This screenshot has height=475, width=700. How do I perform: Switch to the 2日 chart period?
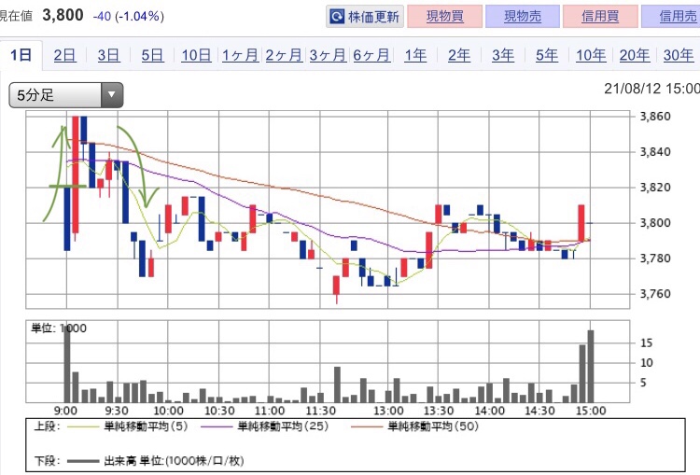pos(64,55)
